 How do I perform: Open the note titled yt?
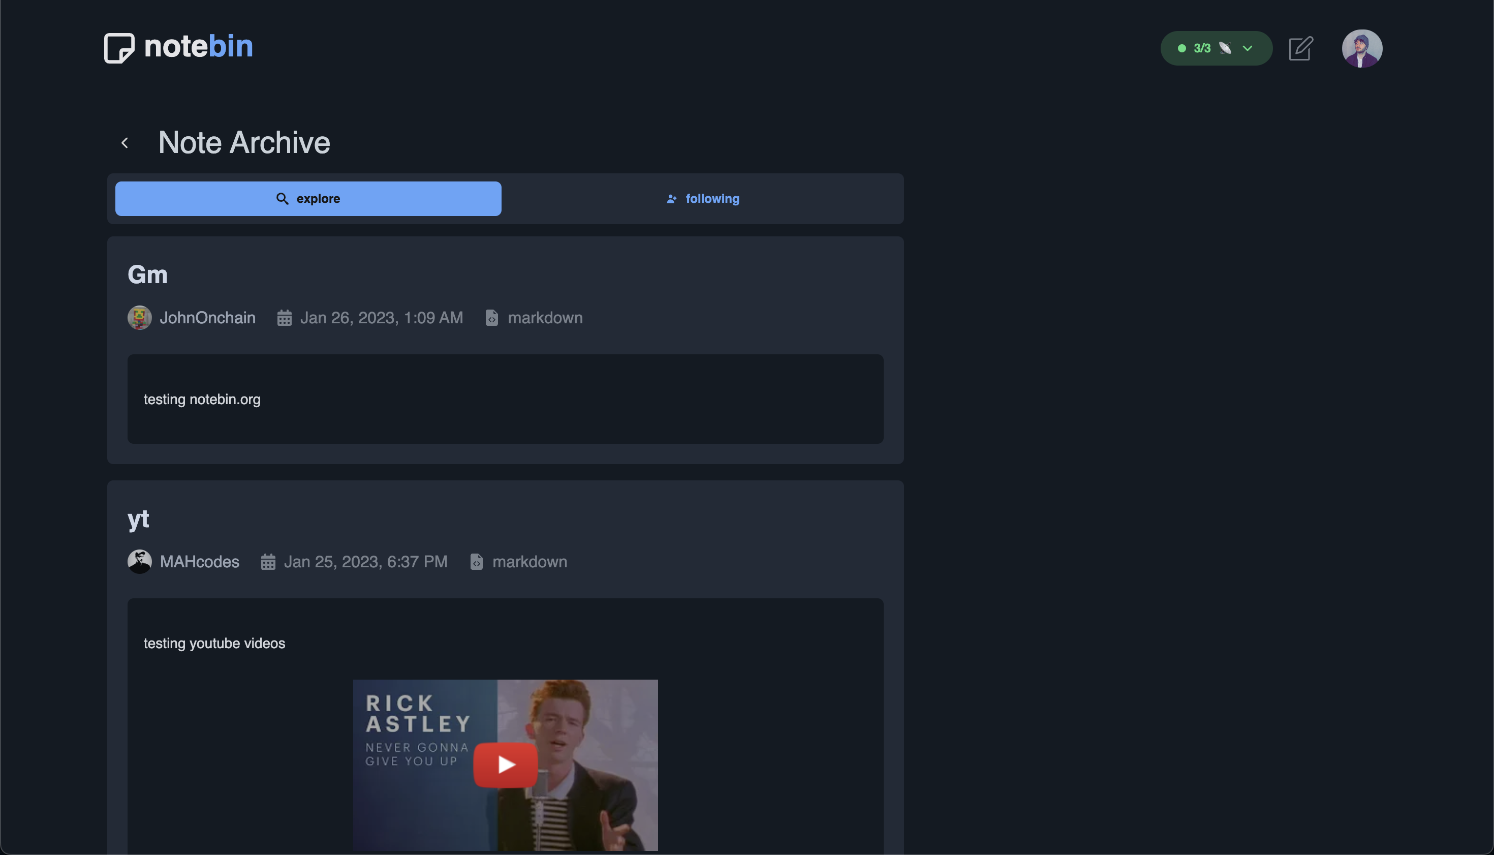point(138,518)
